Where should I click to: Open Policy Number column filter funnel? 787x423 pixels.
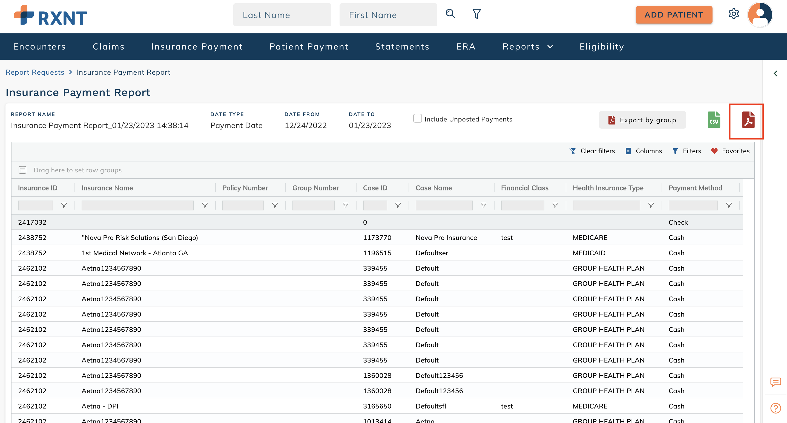click(275, 205)
